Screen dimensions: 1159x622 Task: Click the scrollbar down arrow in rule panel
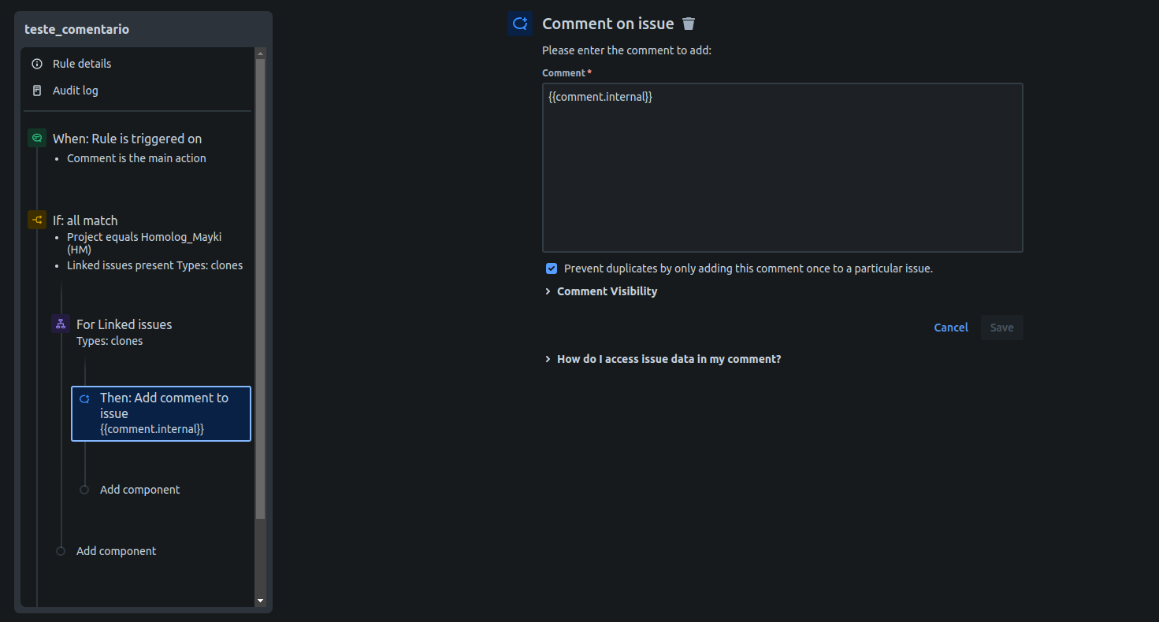261,601
